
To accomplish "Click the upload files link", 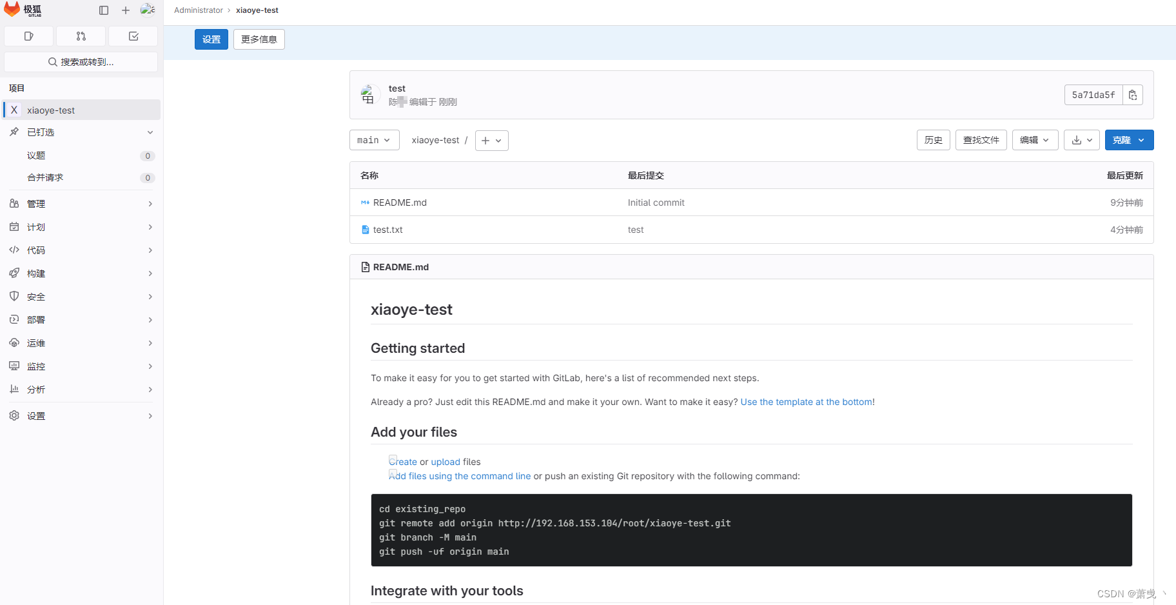I will 446,462.
